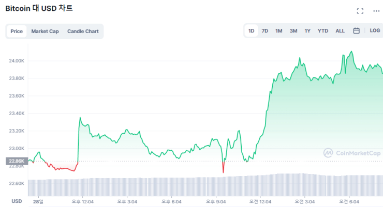Viewport: 383px width, 207px height.
Task: Choose the YTD time range
Action: (323, 31)
